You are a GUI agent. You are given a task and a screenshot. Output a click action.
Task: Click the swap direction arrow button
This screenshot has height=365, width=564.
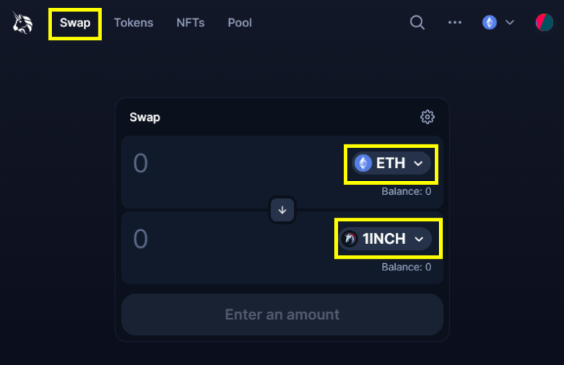[x=282, y=210]
